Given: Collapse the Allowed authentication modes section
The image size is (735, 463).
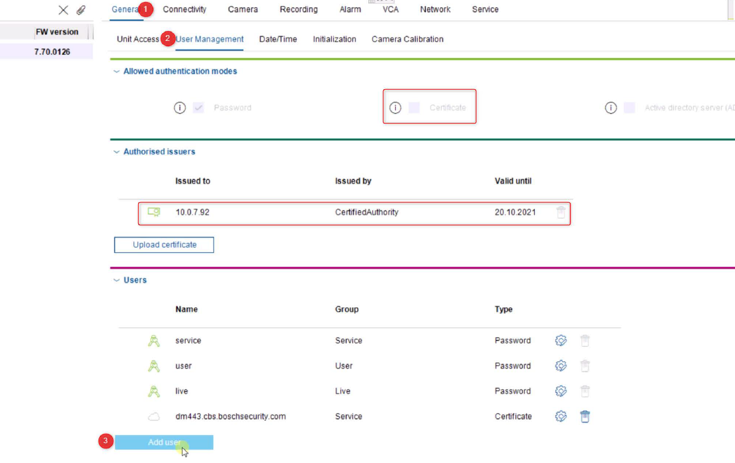Looking at the screenshot, I should pyautogui.click(x=117, y=71).
